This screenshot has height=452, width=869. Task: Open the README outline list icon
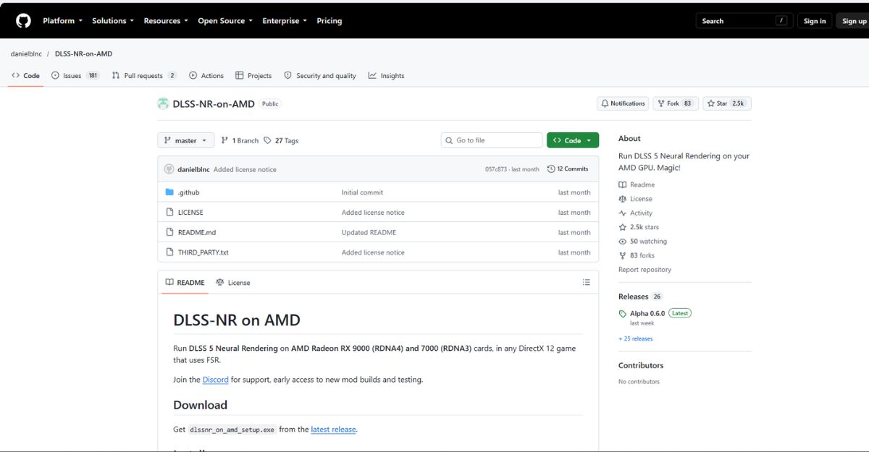[x=587, y=283]
